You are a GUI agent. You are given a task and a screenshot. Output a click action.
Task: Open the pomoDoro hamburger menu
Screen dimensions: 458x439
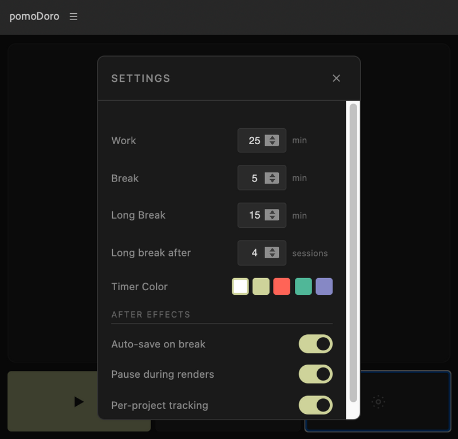[x=73, y=17]
